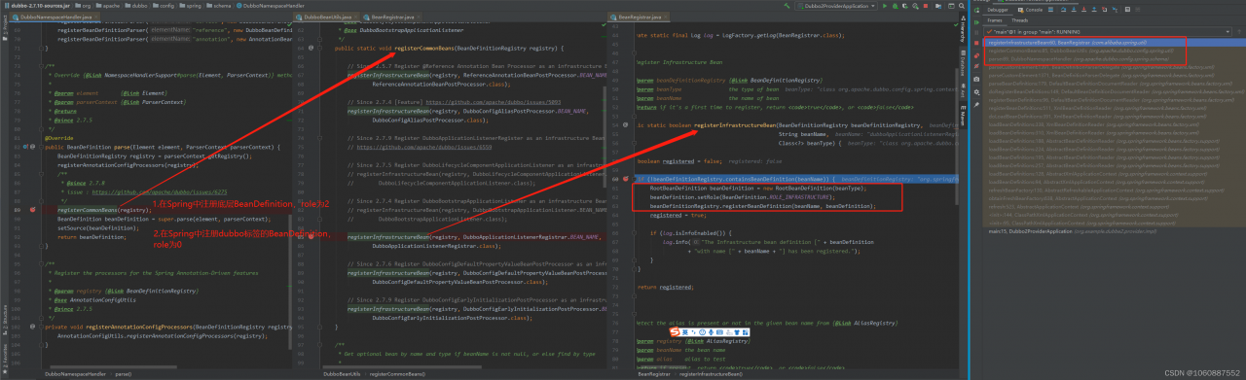Click the Rerun icon in debug panel
This screenshot has width=1246, height=380.
point(976,10)
